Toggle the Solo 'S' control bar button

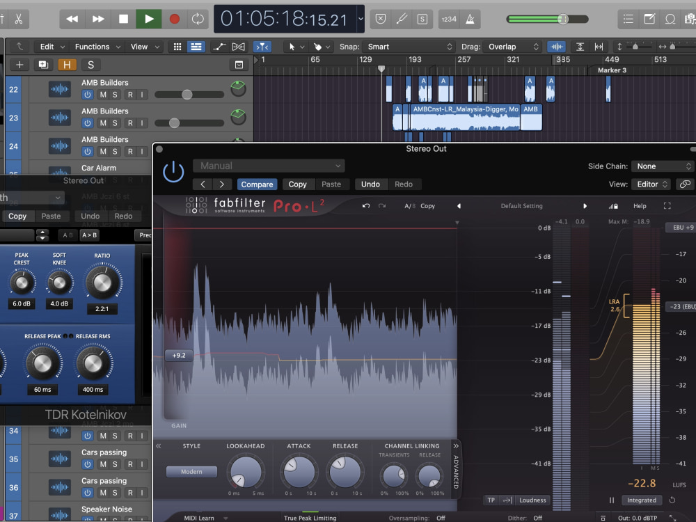pos(422,19)
